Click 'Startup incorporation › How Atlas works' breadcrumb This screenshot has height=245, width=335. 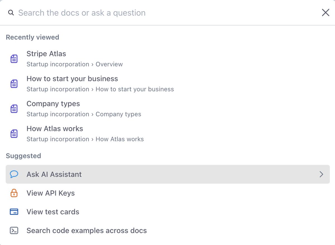tap(85, 139)
